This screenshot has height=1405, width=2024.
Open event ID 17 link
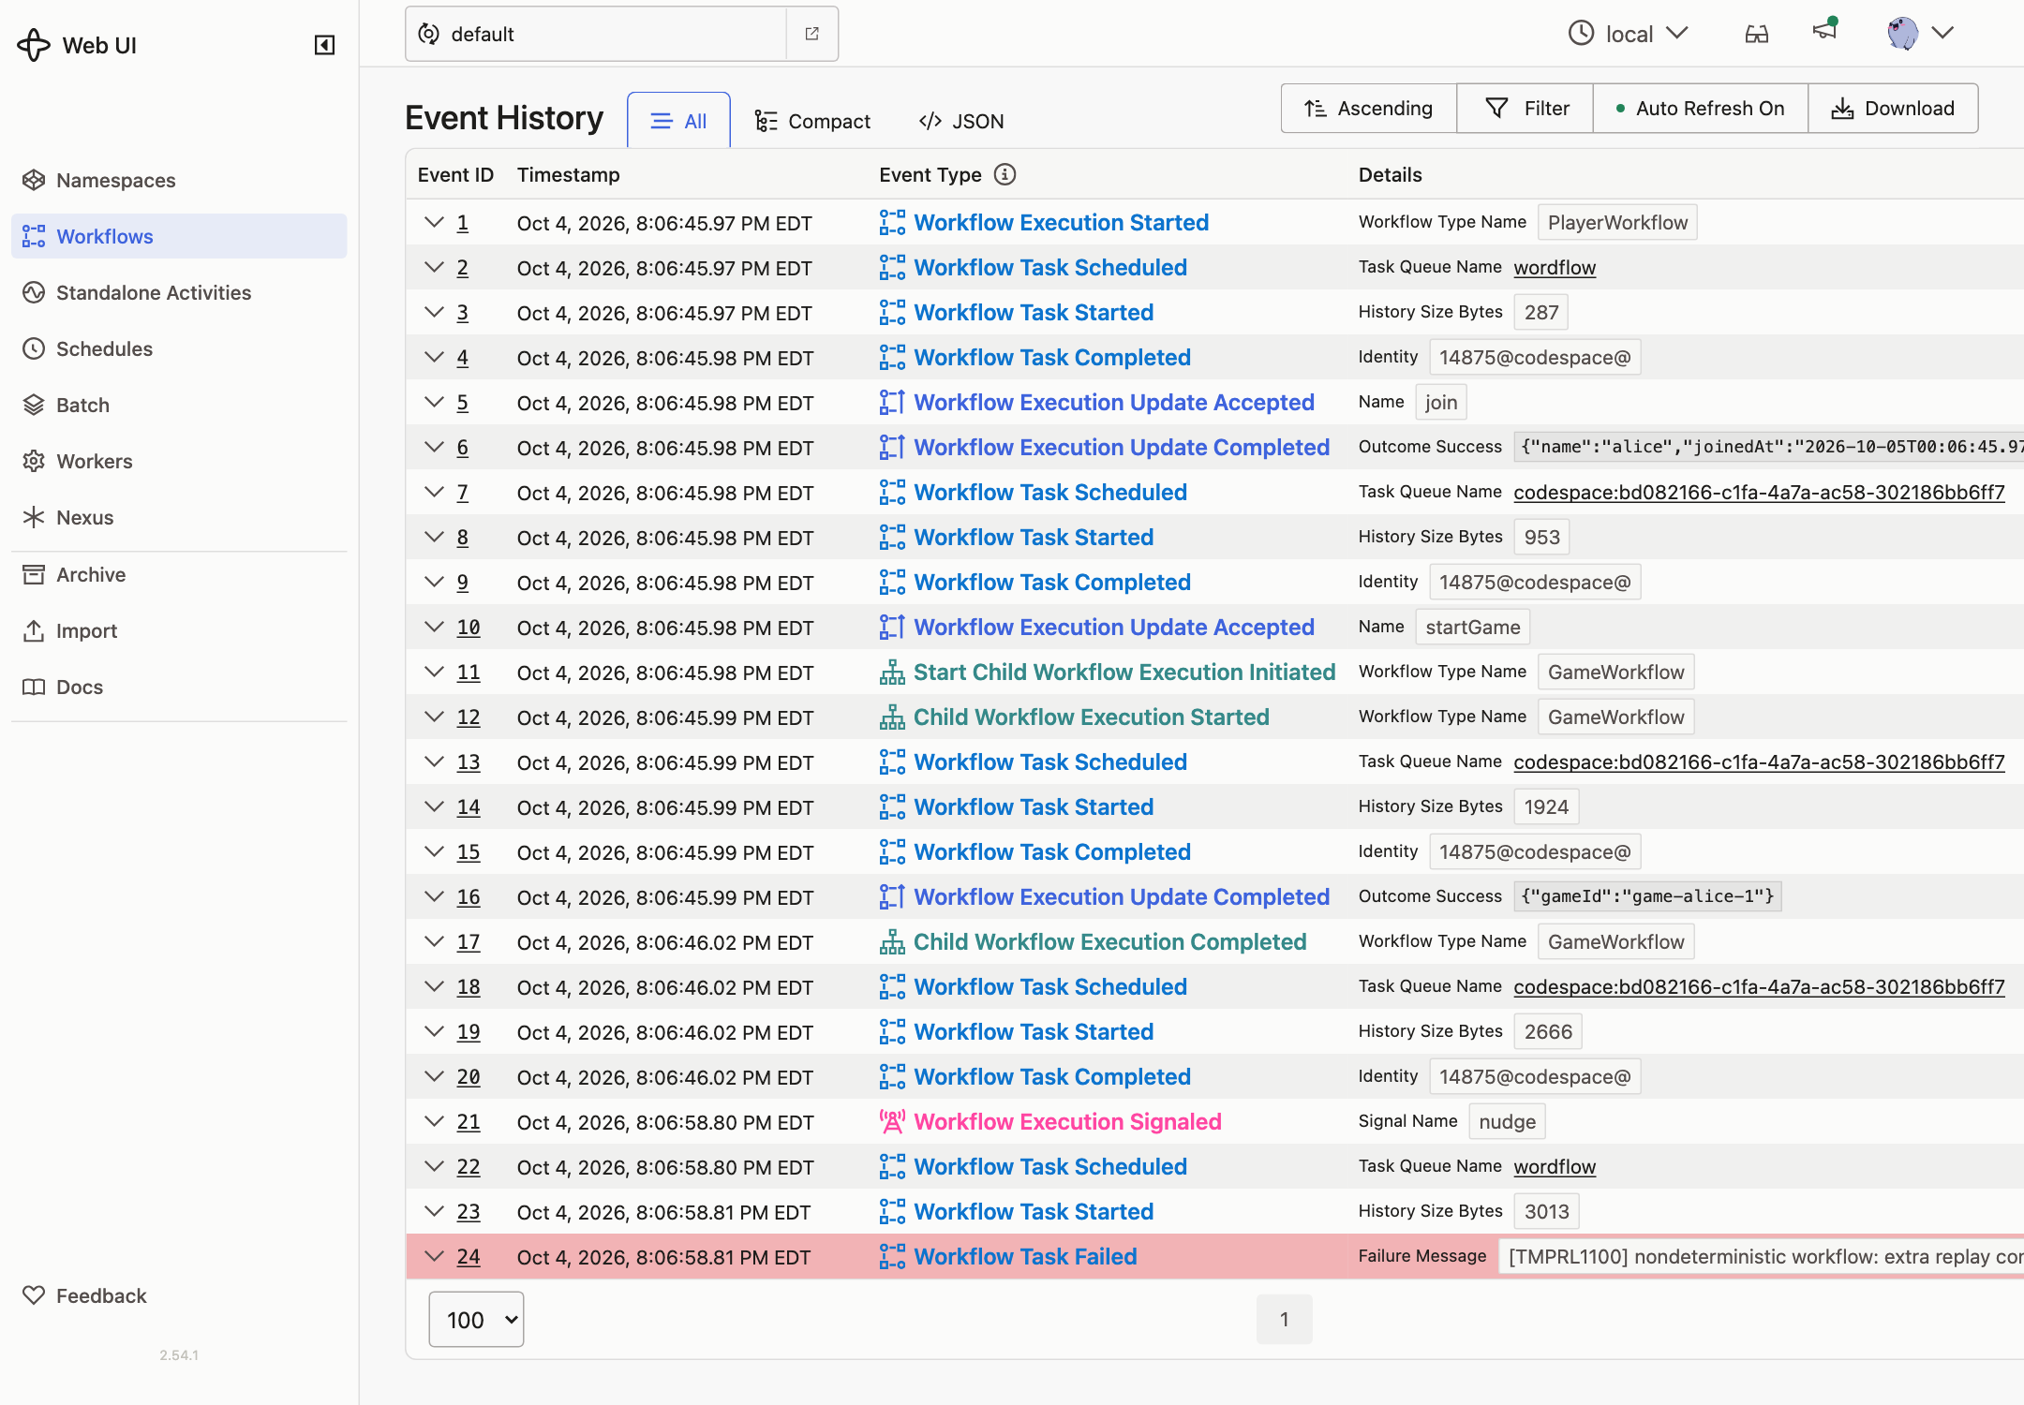(x=469, y=942)
